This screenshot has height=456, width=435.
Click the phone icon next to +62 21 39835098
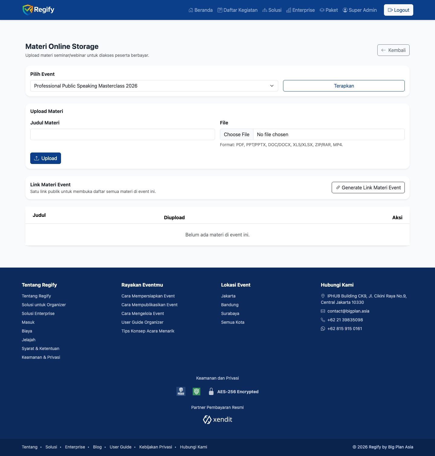(x=323, y=320)
